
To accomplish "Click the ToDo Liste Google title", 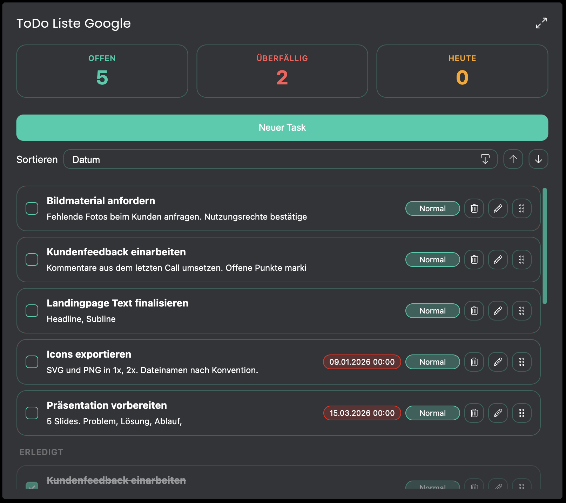I will 74,23.
